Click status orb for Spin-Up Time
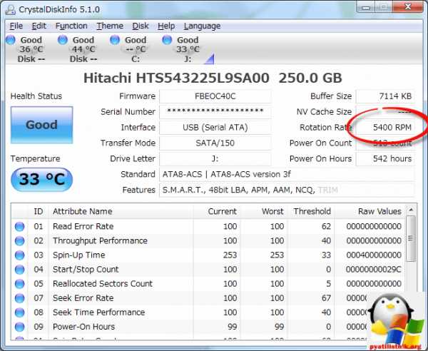428x351 pixels. [x=20, y=255]
